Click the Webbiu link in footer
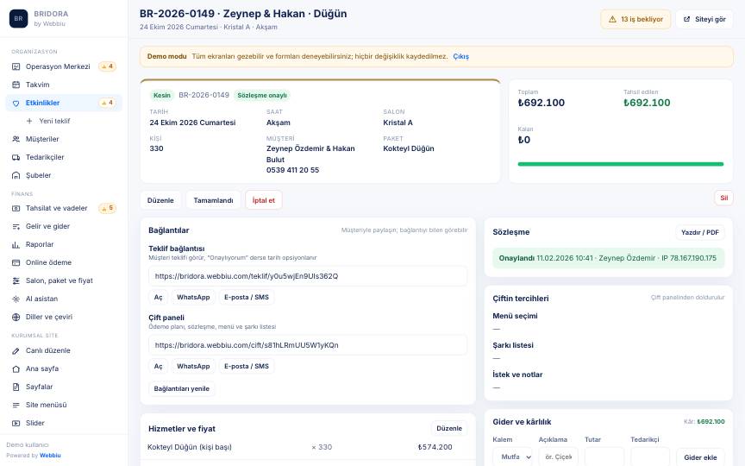 [x=50, y=455]
